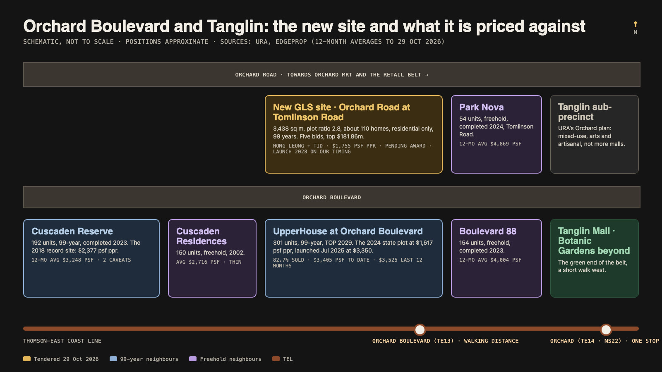Select the Cuscaden Residences card title
This screenshot has height=372, width=662.
click(x=201, y=236)
